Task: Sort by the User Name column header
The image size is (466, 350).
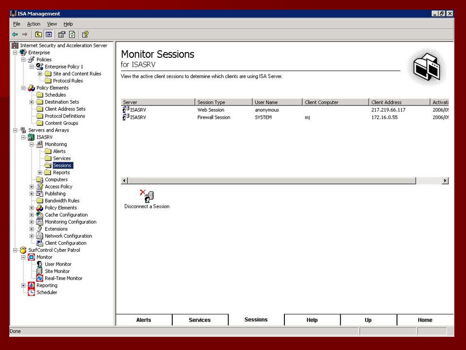Action: point(277,102)
